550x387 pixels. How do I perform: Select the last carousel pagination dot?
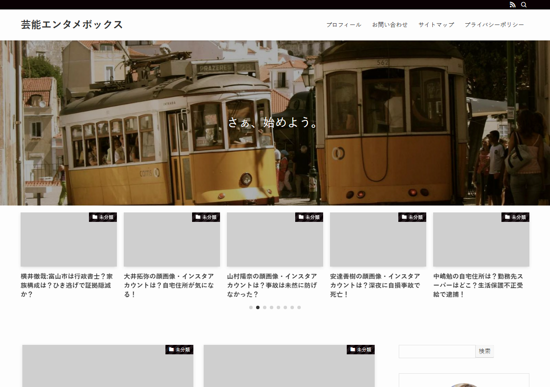click(299, 307)
